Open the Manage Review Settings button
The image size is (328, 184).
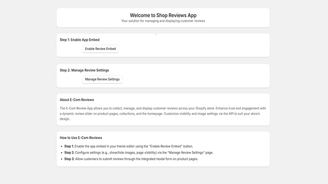click(102, 79)
